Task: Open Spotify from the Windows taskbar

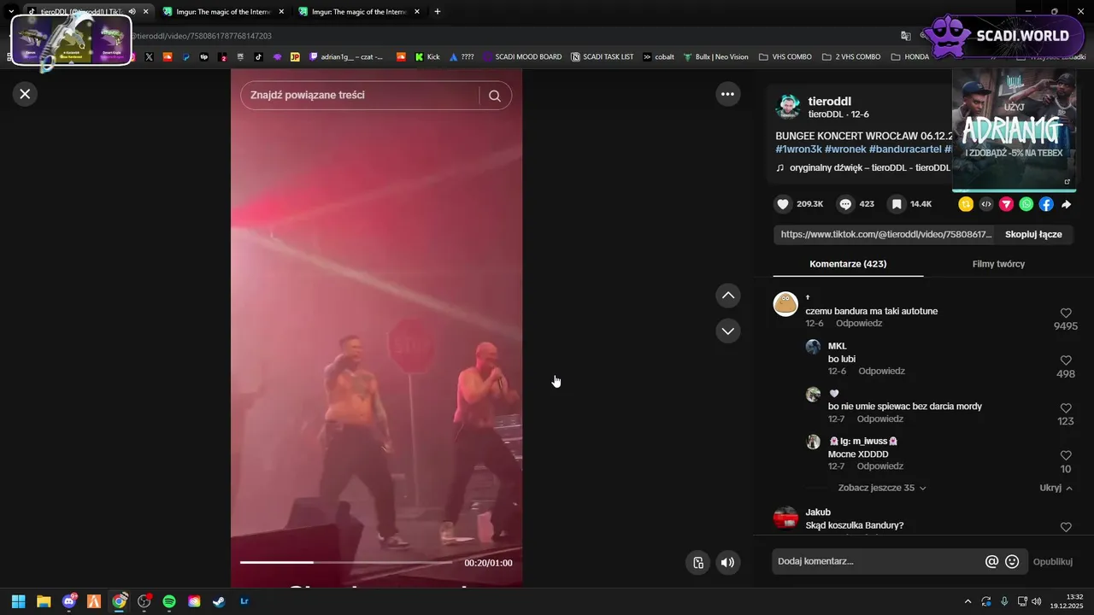Action: coord(169,601)
